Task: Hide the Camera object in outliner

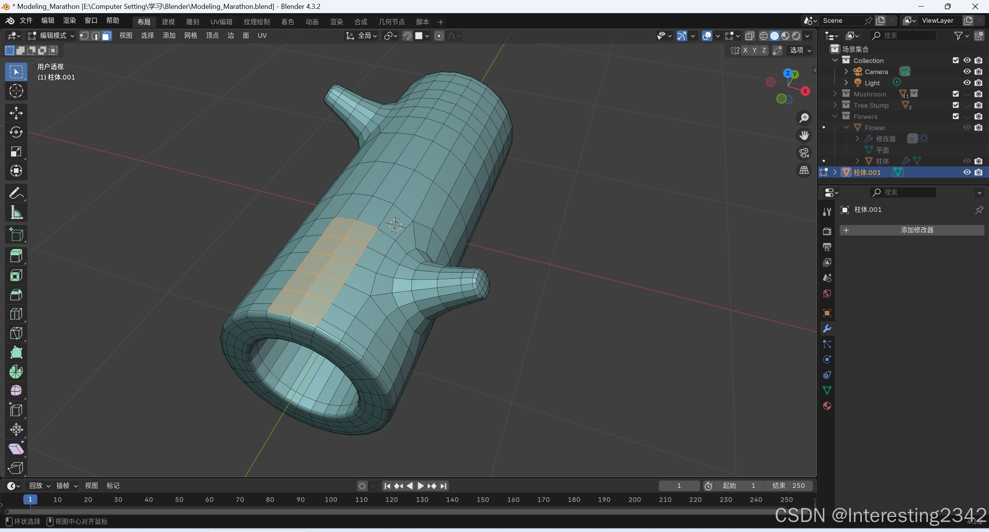Action: (x=967, y=71)
